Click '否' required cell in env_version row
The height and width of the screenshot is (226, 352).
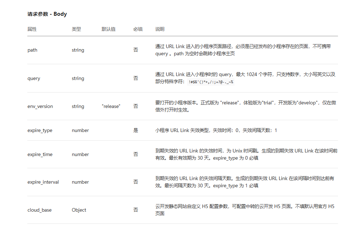(x=136, y=106)
